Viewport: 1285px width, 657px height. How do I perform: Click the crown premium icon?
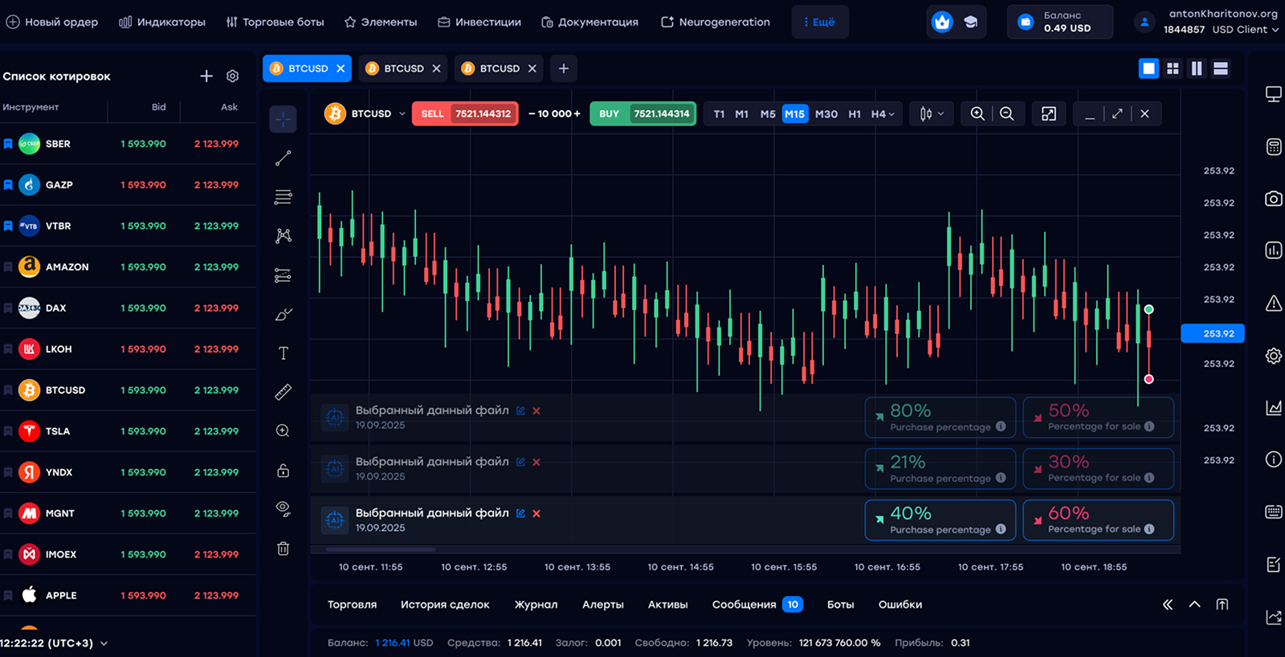[942, 22]
